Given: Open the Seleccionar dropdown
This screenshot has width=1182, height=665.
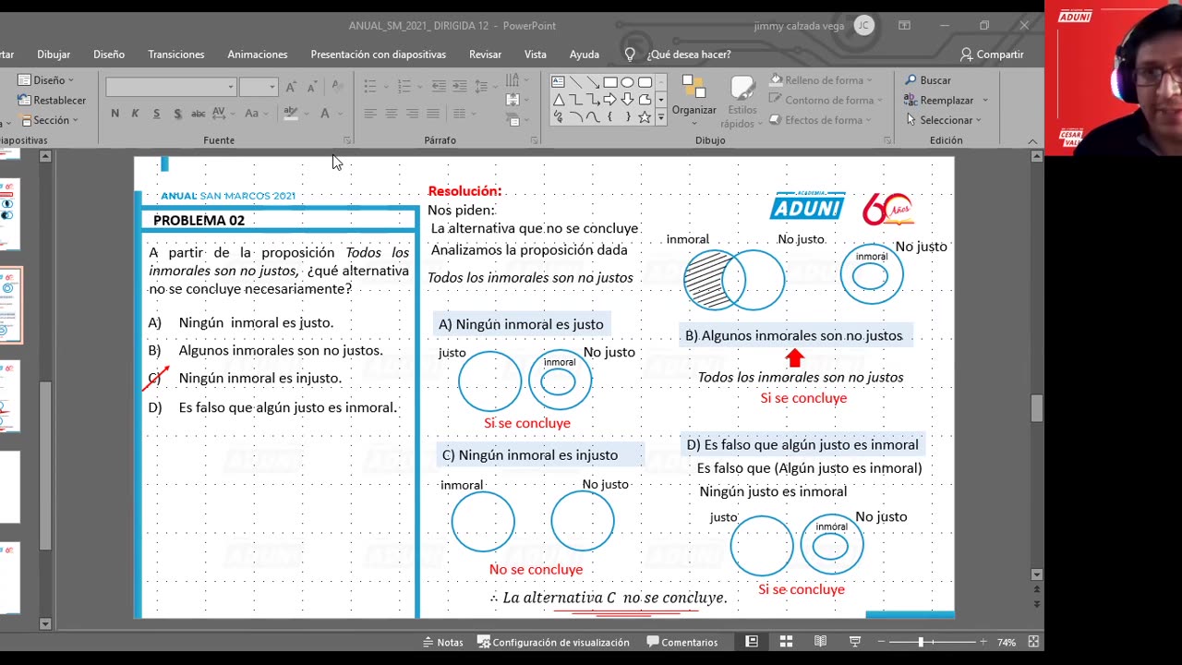Looking at the screenshot, I should pos(944,120).
